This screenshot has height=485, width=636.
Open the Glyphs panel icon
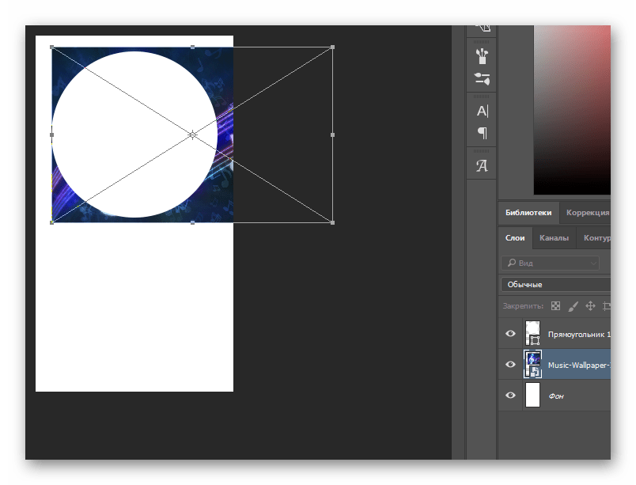(482, 165)
